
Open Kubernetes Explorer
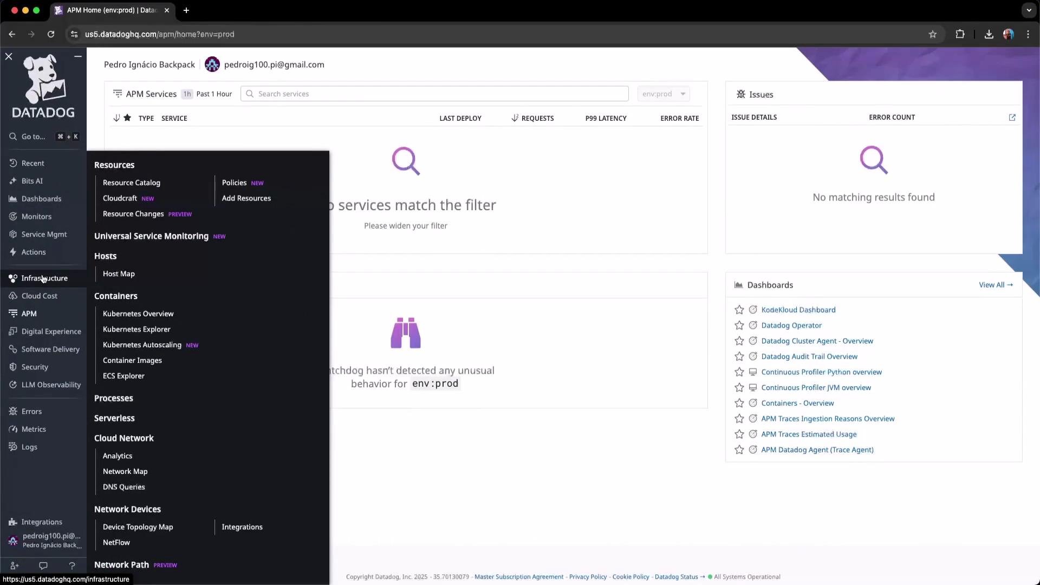136,329
